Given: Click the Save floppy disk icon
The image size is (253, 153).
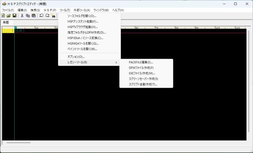Looking at the screenshot, I should pyautogui.click(x=15, y=15).
